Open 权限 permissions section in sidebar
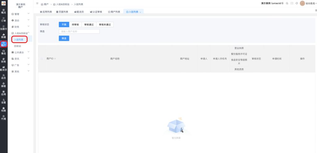The image size is (317, 153). click(4, 109)
